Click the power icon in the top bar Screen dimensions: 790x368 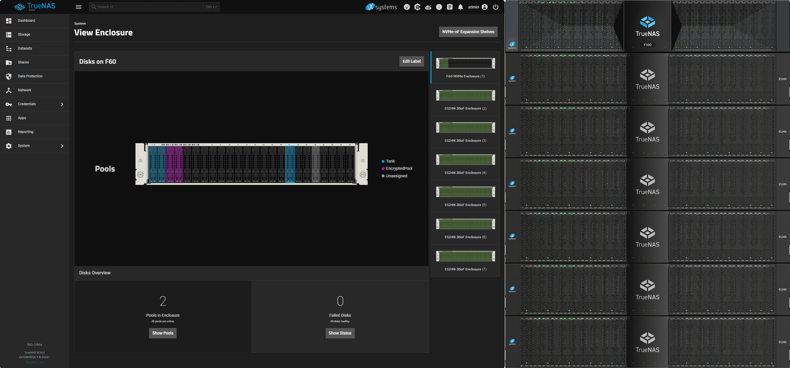coord(496,7)
